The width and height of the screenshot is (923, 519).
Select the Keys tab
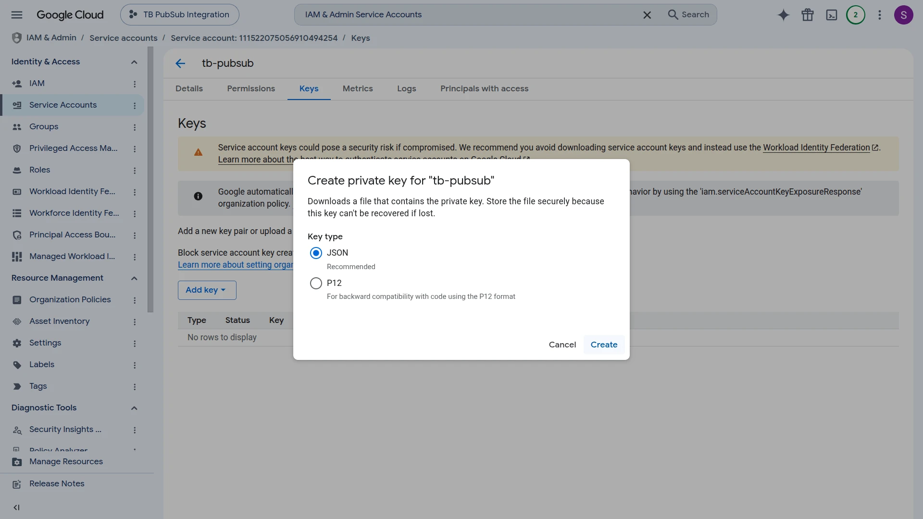pos(309,89)
